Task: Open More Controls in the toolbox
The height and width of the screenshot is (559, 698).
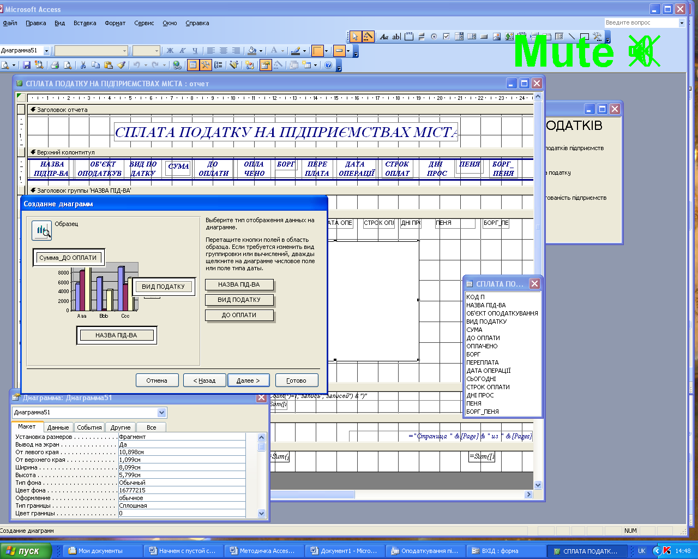Action: (597, 37)
